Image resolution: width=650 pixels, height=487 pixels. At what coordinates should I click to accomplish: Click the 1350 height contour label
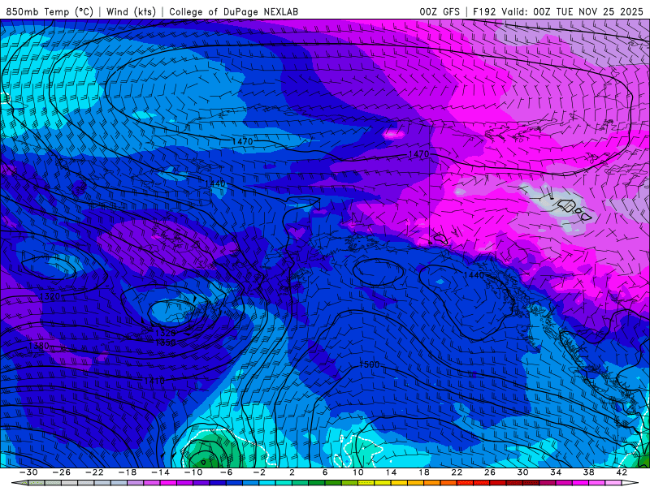click(x=166, y=343)
